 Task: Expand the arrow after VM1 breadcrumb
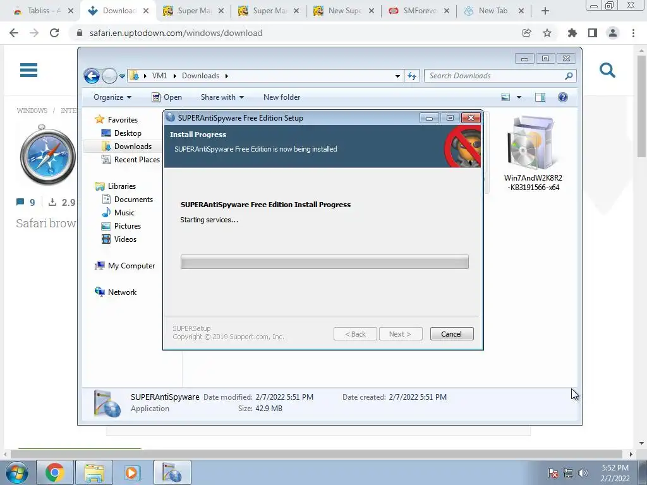pos(174,76)
